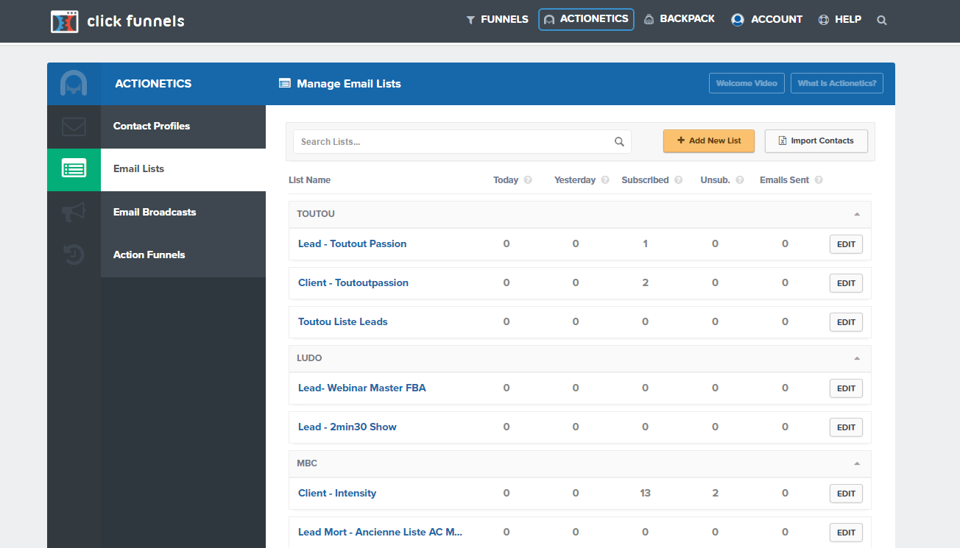
Task: Open the Help menu
Action: (x=839, y=20)
